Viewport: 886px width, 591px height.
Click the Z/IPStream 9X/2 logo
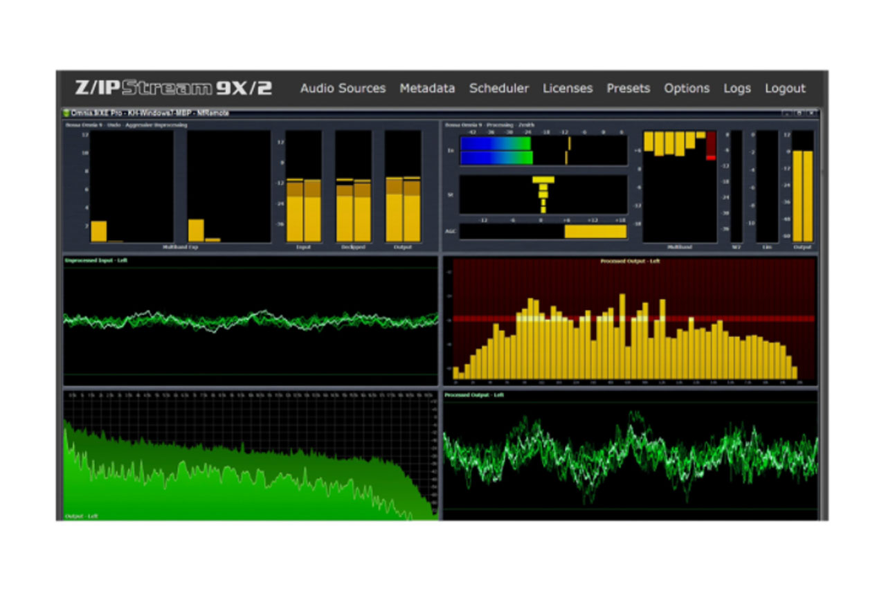click(173, 88)
